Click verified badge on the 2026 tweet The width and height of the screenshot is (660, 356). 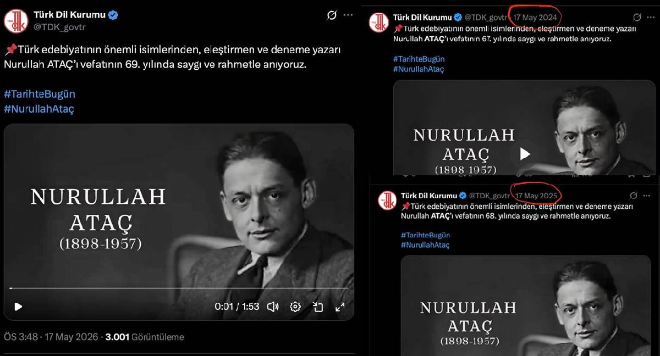point(113,15)
